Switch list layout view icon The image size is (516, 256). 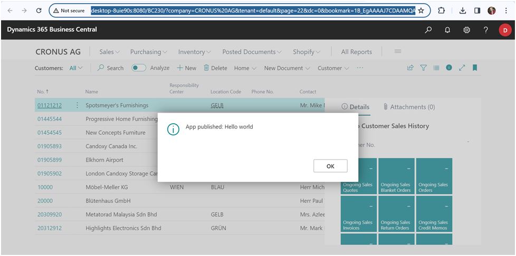coord(436,68)
